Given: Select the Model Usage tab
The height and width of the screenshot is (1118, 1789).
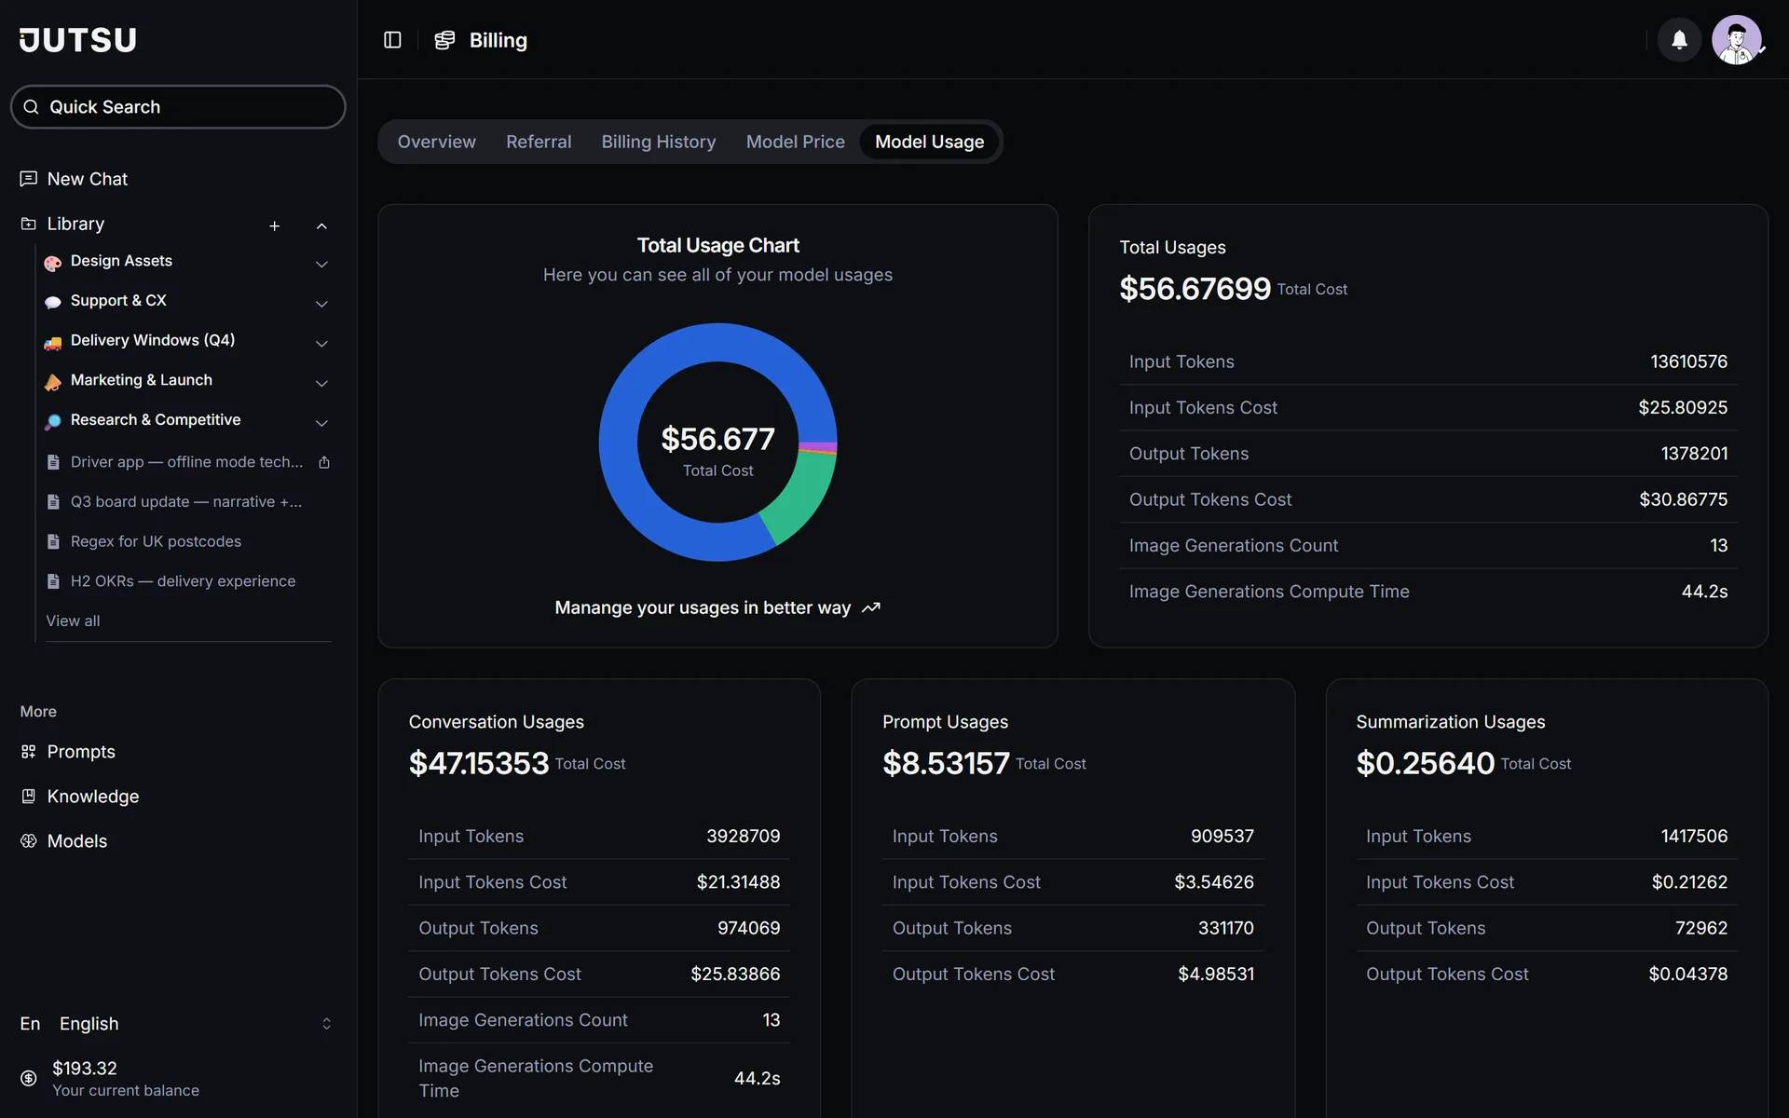Looking at the screenshot, I should point(929,142).
